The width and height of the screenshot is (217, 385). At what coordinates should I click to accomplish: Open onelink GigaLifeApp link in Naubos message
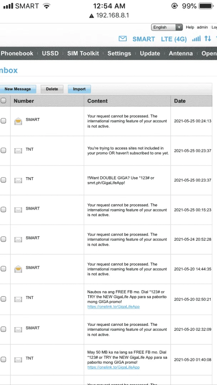pyautogui.click(x=113, y=307)
